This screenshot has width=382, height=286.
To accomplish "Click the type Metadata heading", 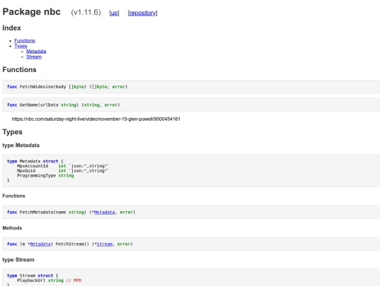I will [21, 145].
